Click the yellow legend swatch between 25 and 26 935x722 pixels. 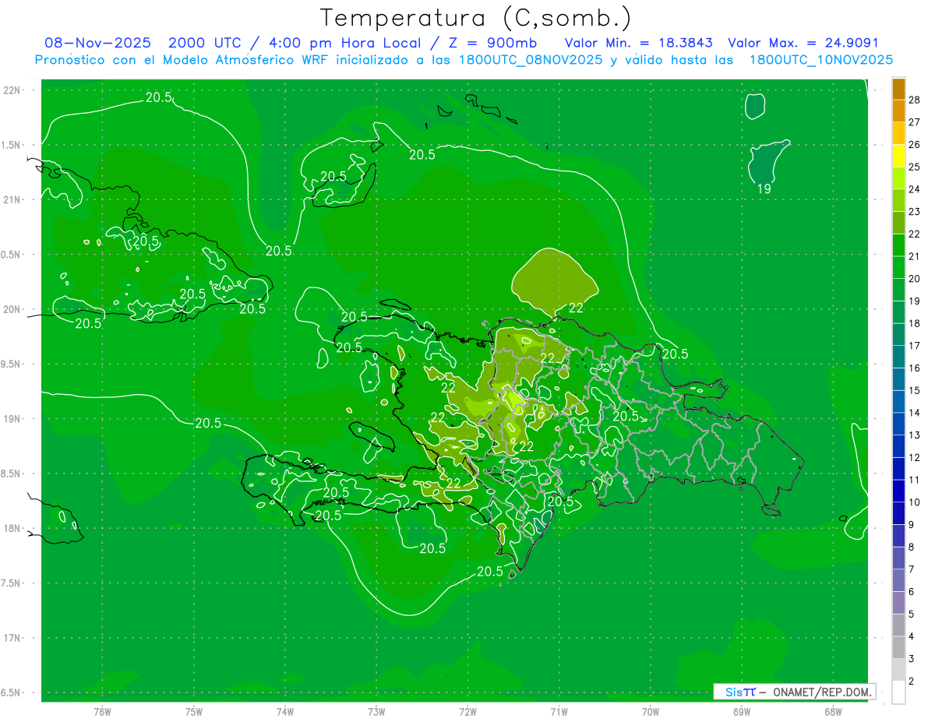[898, 156]
